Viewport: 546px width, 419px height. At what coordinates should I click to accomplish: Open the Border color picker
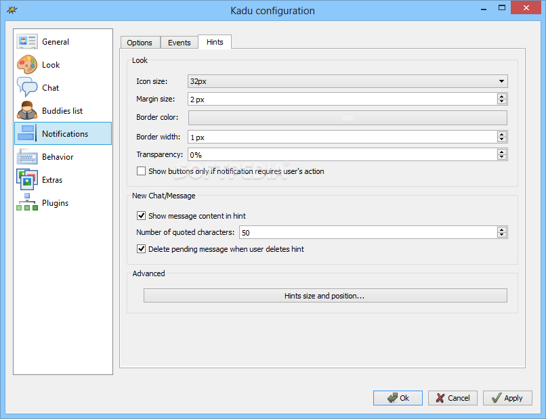[348, 118]
